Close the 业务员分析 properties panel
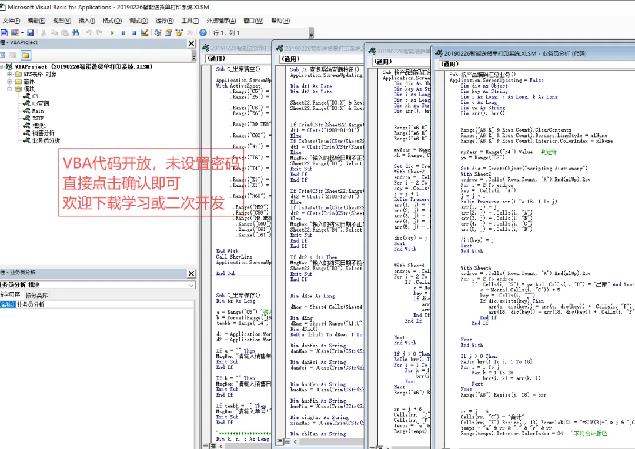Screen dimensions: 635x449 (192, 273)
